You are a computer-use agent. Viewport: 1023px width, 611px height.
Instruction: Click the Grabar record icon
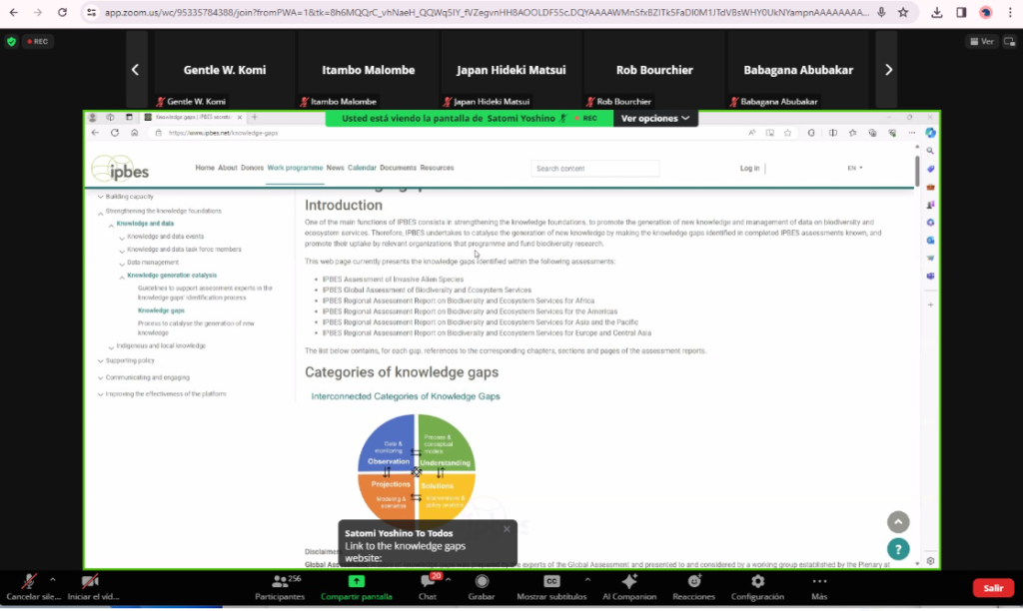click(x=482, y=582)
